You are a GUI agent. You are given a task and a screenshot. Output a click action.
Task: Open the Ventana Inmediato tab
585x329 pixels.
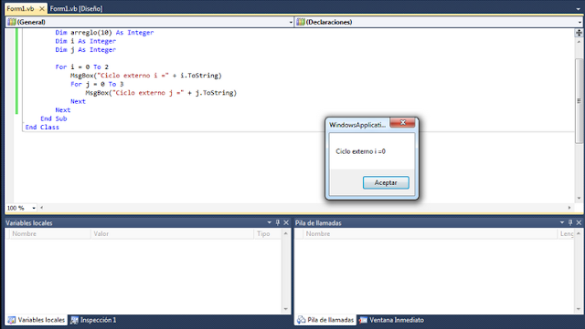(392, 320)
